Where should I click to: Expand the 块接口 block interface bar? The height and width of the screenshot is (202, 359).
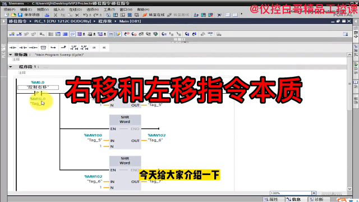click(179, 40)
